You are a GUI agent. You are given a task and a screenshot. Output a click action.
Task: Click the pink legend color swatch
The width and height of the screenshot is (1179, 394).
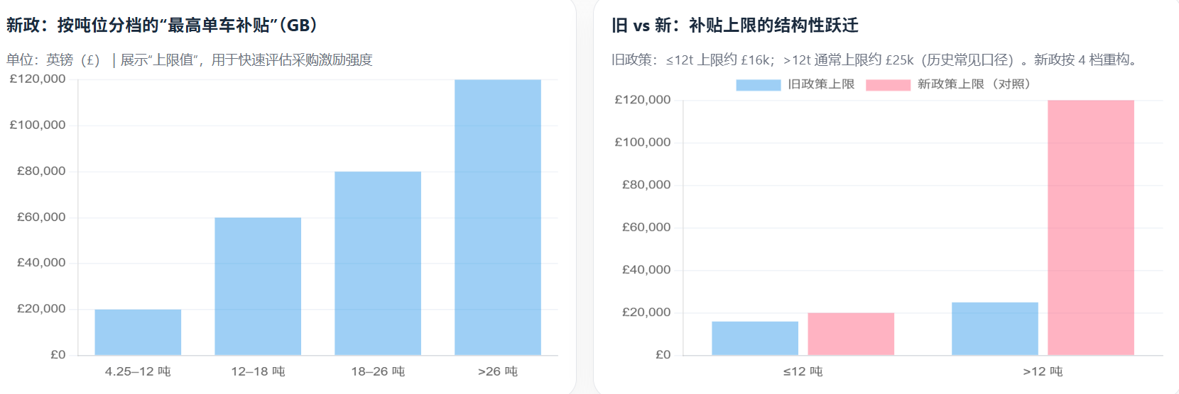coord(888,85)
